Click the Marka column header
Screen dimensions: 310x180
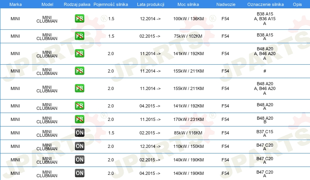click(x=15, y=4)
